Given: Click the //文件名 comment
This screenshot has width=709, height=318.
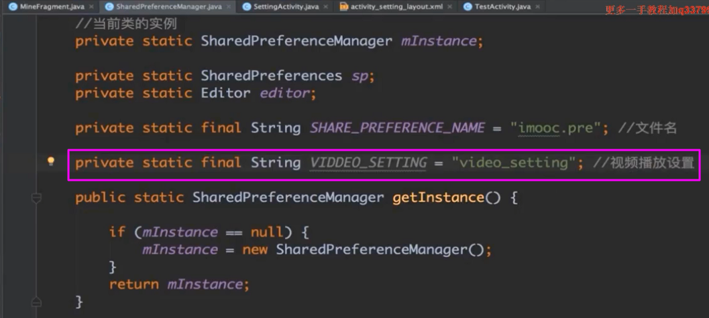Looking at the screenshot, I should [x=647, y=128].
